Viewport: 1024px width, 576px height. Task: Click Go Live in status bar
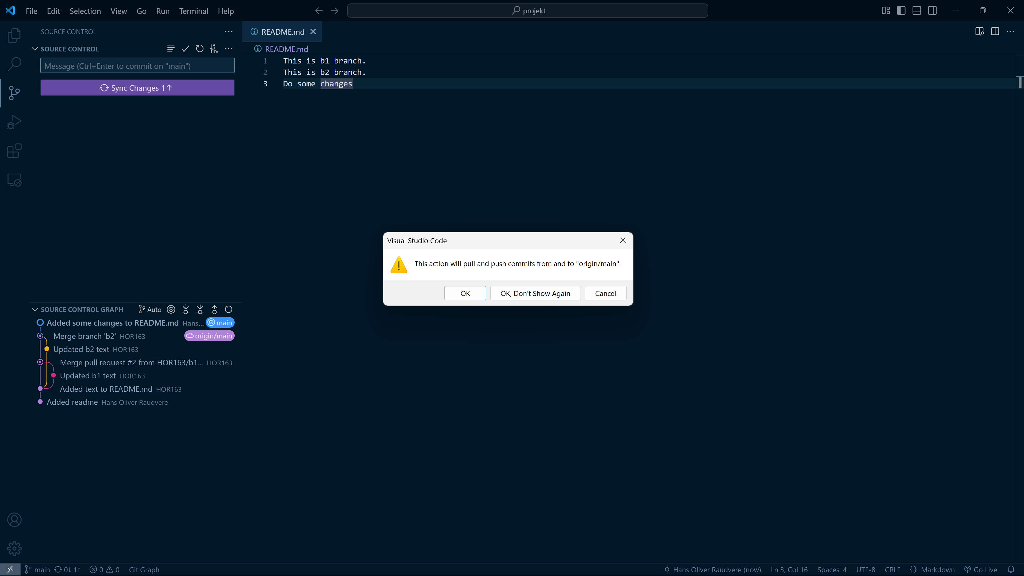(980, 569)
